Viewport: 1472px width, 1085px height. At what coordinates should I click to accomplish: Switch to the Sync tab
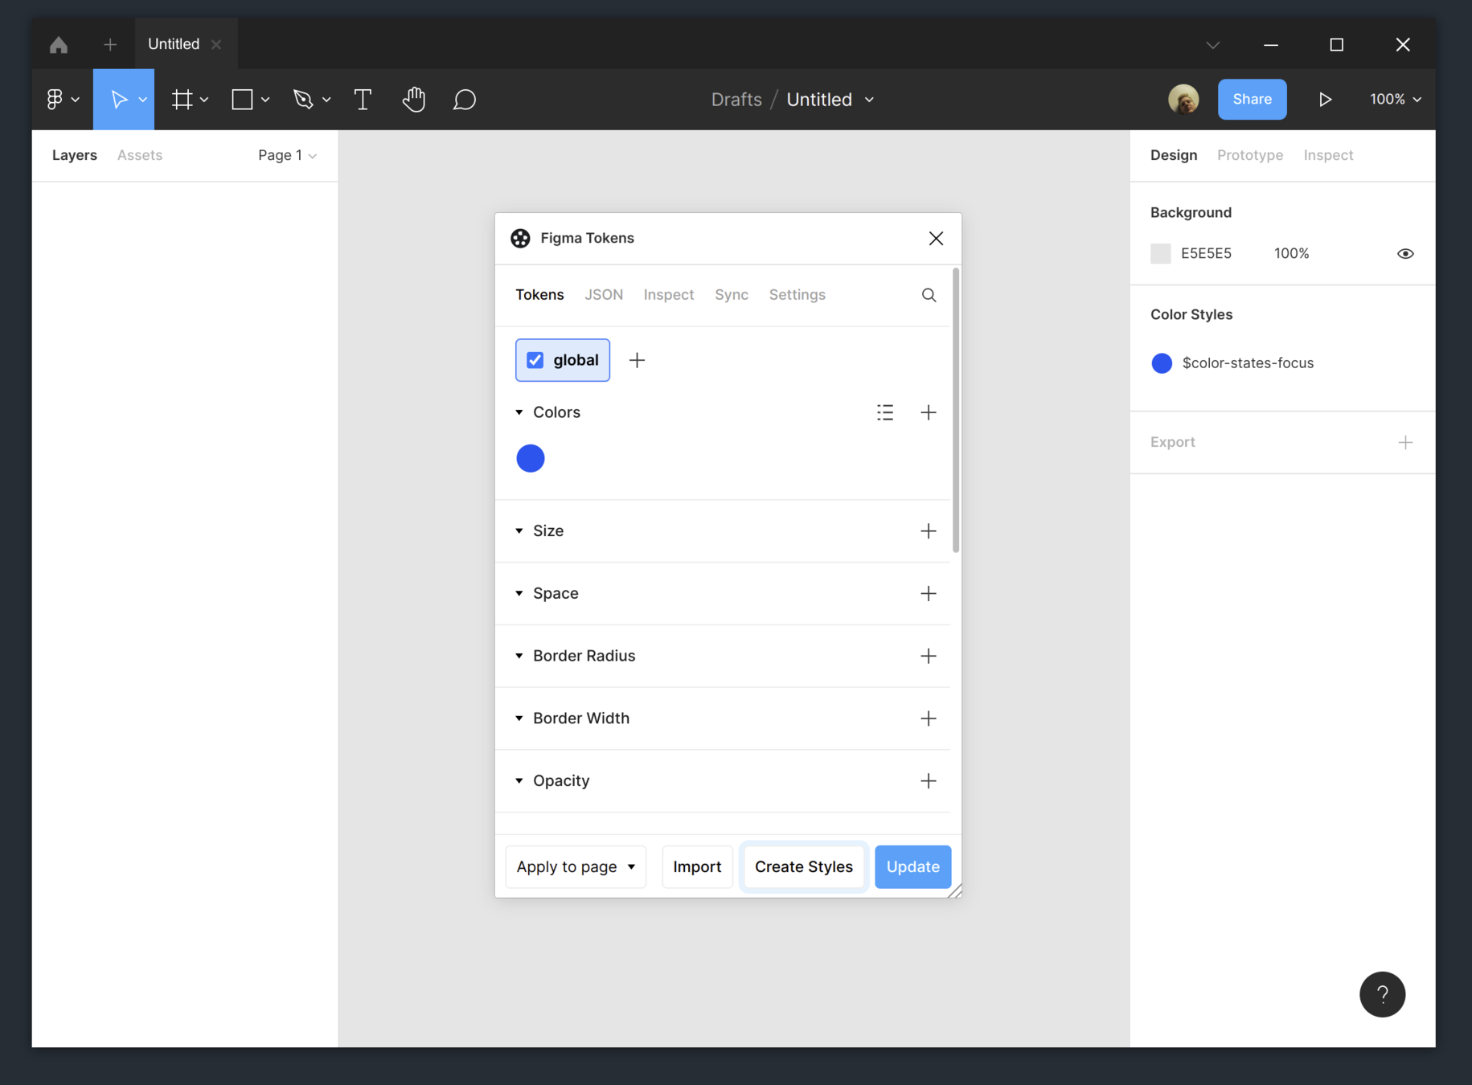(732, 295)
